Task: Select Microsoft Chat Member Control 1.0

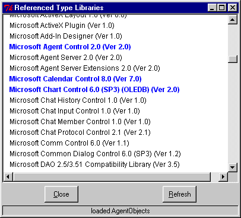Action: click(80, 122)
